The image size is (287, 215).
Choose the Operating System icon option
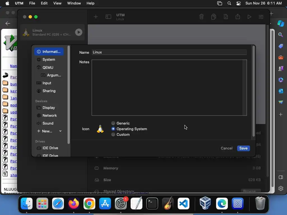click(x=113, y=129)
